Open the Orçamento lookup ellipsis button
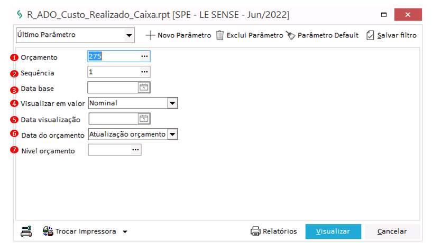This screenshot has width=432, height=243. pyautogui.click(x=144, y=56)
